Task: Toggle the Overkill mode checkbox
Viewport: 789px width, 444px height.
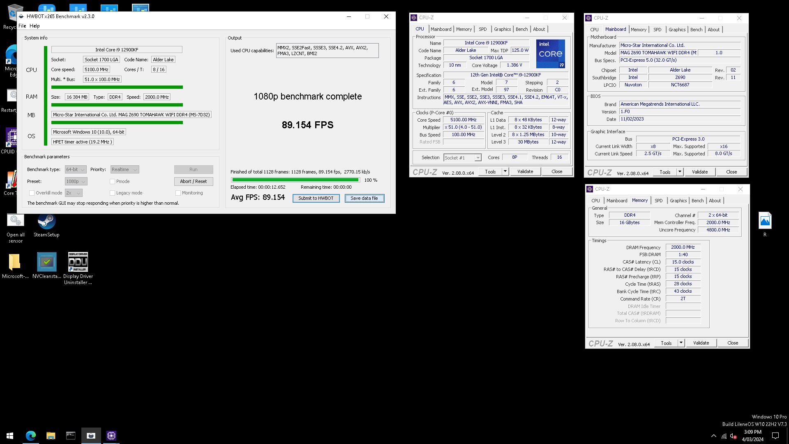Action: coord(32,193)
